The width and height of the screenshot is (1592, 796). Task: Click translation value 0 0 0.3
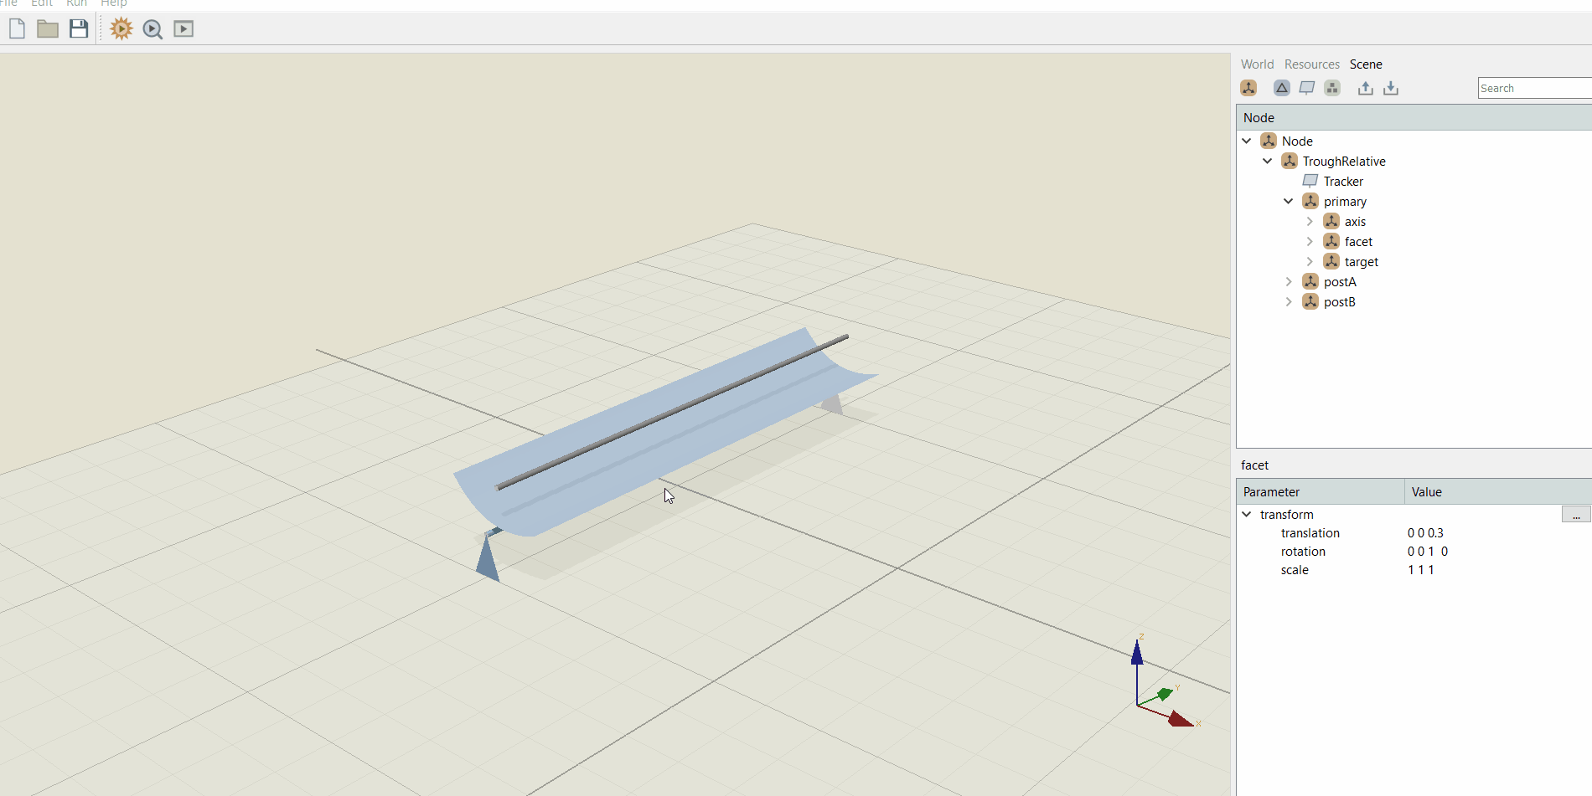(x=1425, y=533)
